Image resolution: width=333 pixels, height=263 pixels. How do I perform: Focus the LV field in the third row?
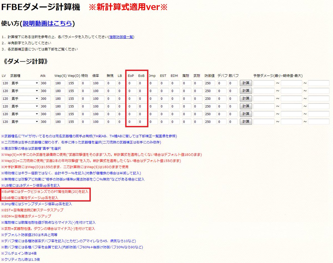pos(5,98)
